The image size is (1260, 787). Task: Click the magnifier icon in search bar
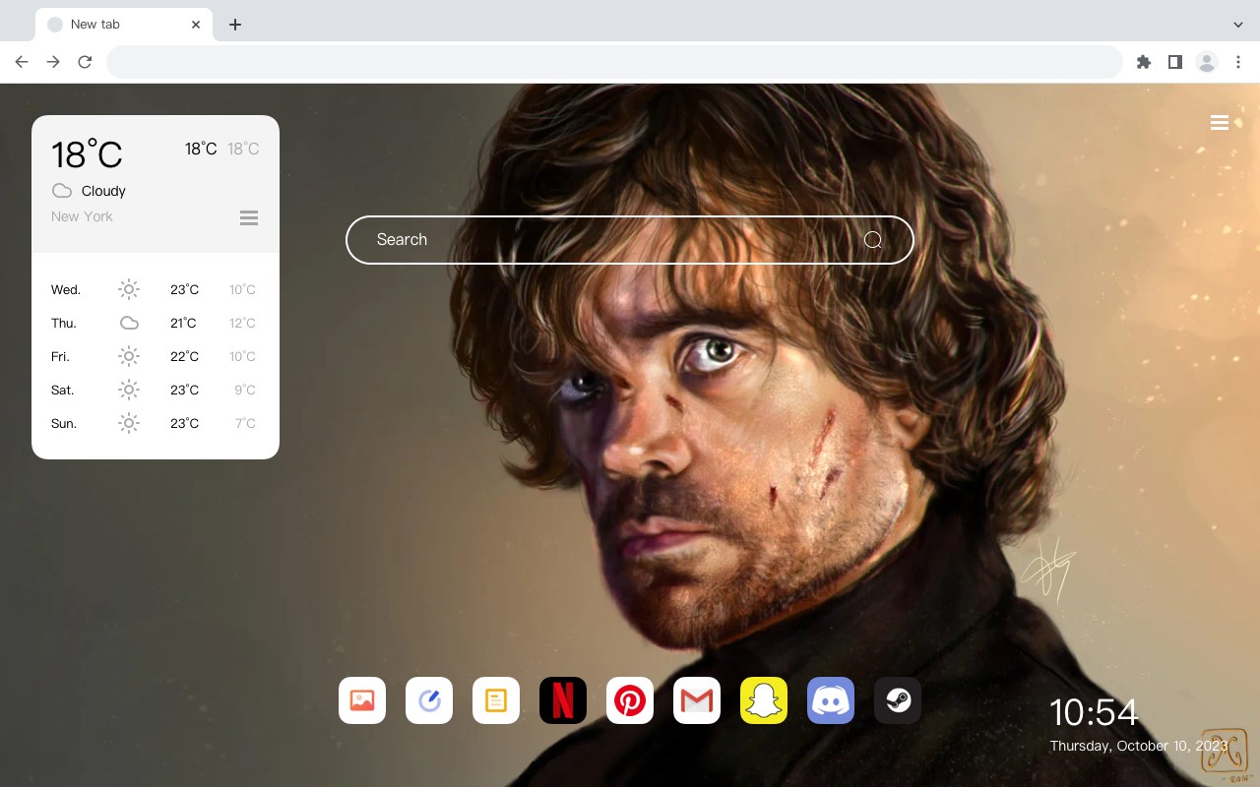coord(873,240)
